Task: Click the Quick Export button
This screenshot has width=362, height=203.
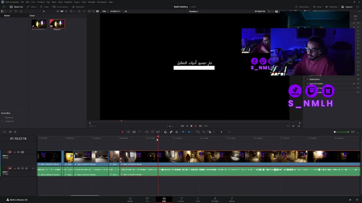Action: (x=302, y=7)
